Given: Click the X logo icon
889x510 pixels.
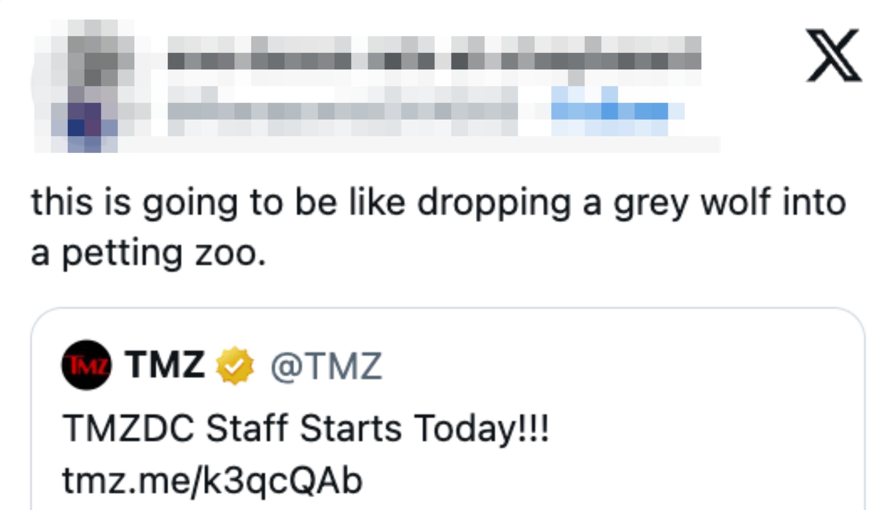Looking at the screenshot, I should pyautogui.click(x=834, y=55).
